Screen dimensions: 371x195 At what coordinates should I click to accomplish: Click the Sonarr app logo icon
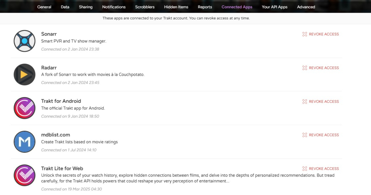point(24,41)
